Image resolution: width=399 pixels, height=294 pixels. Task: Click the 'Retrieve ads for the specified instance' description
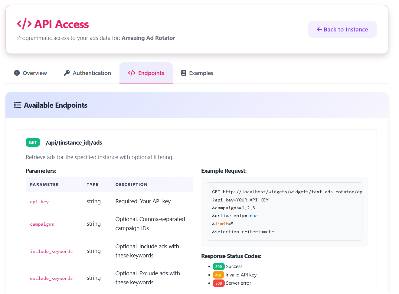[x=100, y=157]
